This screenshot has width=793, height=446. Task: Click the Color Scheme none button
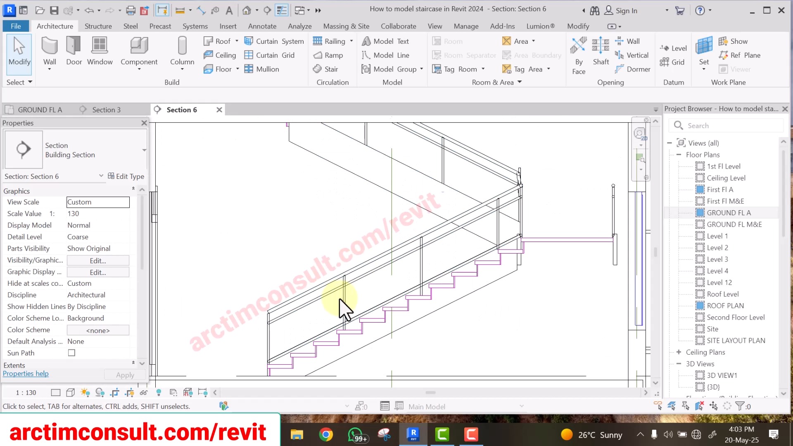coord(98,330)
